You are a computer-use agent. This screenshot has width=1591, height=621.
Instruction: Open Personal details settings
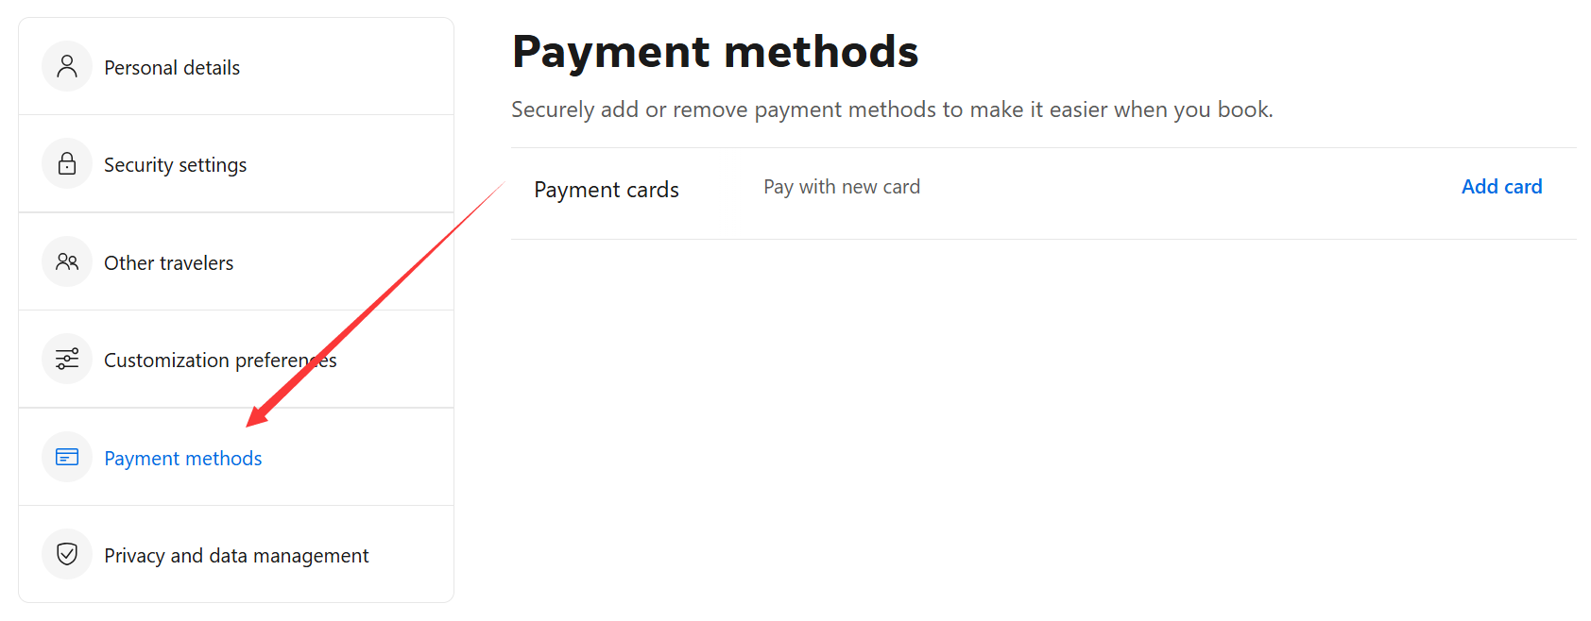[172, 67]
